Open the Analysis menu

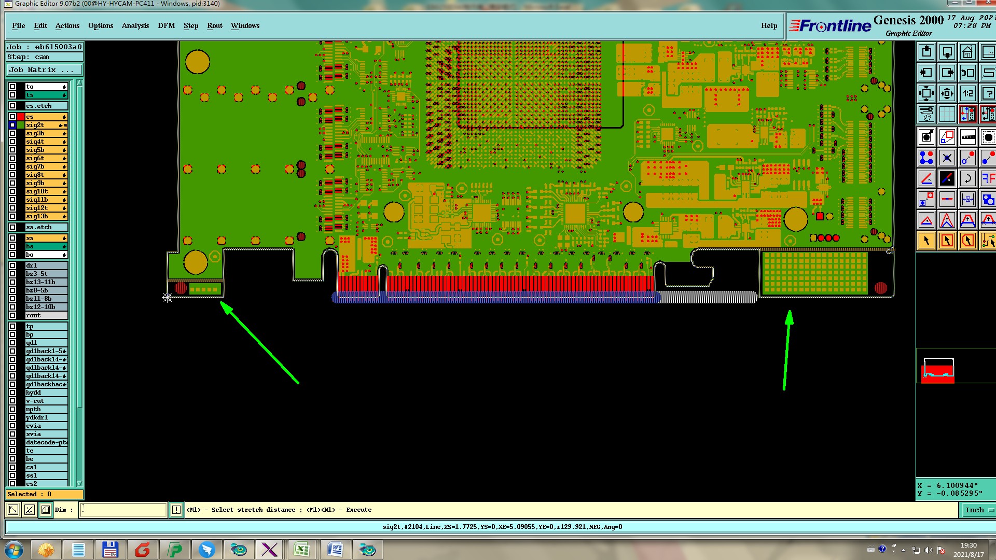click(x=135, y=25)
